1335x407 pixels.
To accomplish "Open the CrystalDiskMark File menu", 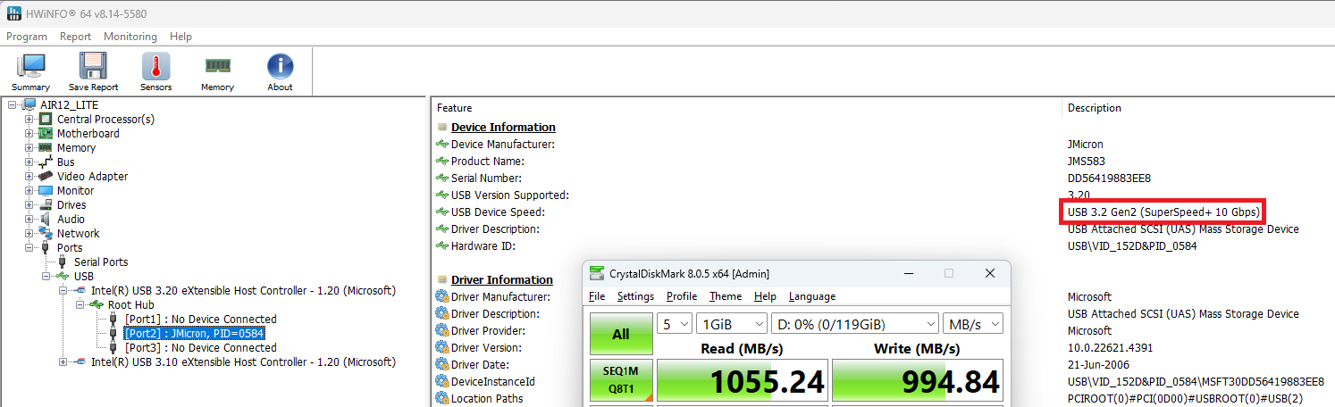I will [x=597, y=296].
